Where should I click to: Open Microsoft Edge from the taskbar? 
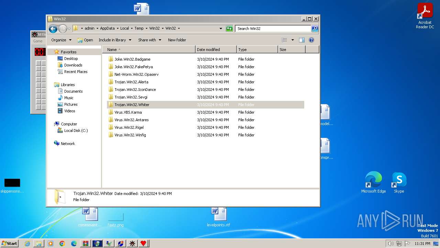74,244
